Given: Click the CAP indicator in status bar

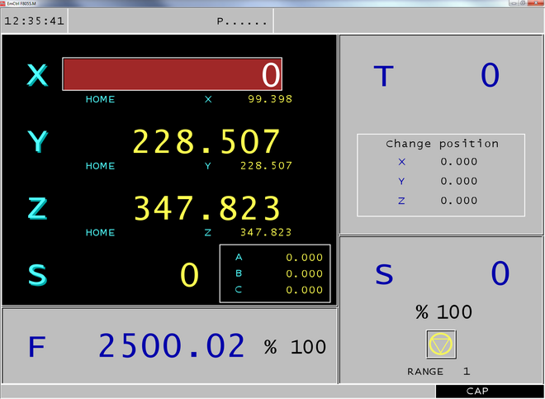Looking at the screenshot, I should [x=476, y=392].
